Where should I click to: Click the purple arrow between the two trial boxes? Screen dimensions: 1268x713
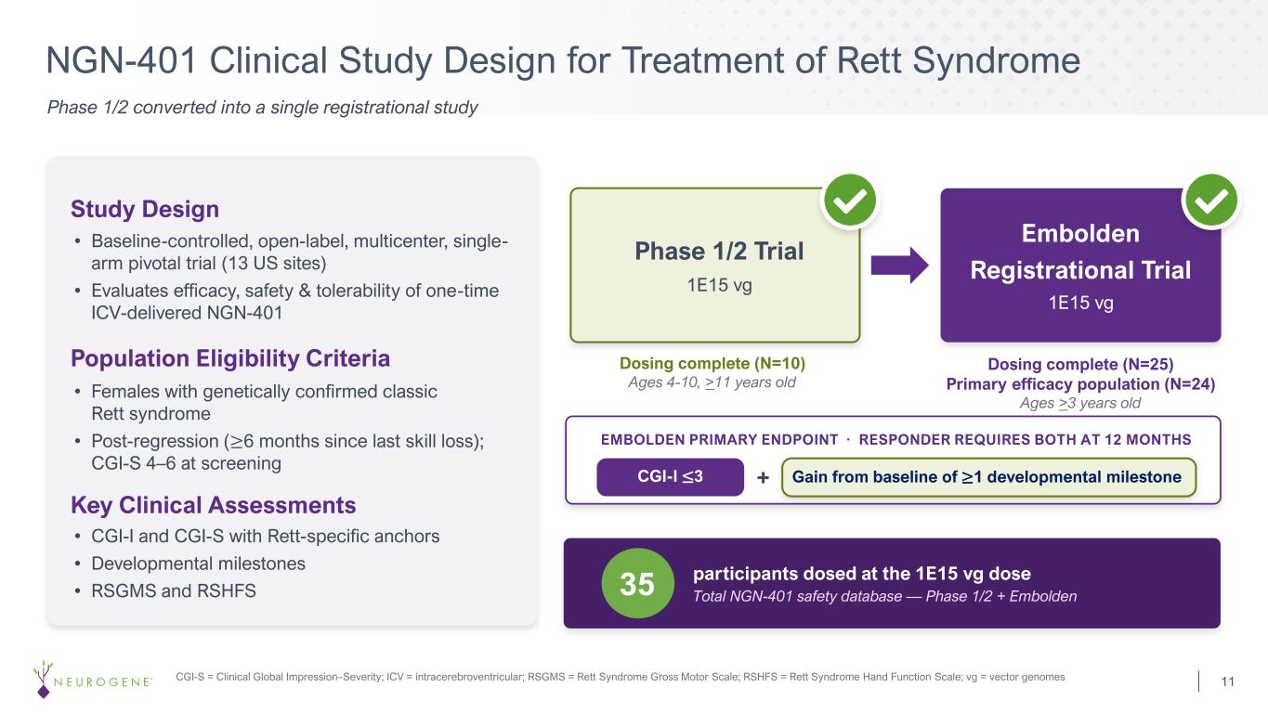tap(900, 265)
